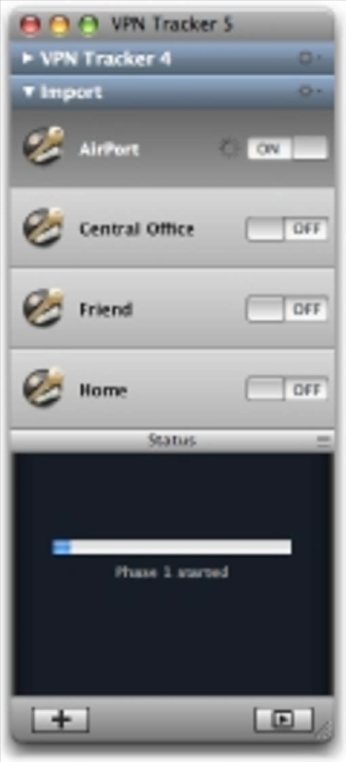
Task: Click the AirPort connection key icon
Action: pos(44,146)
